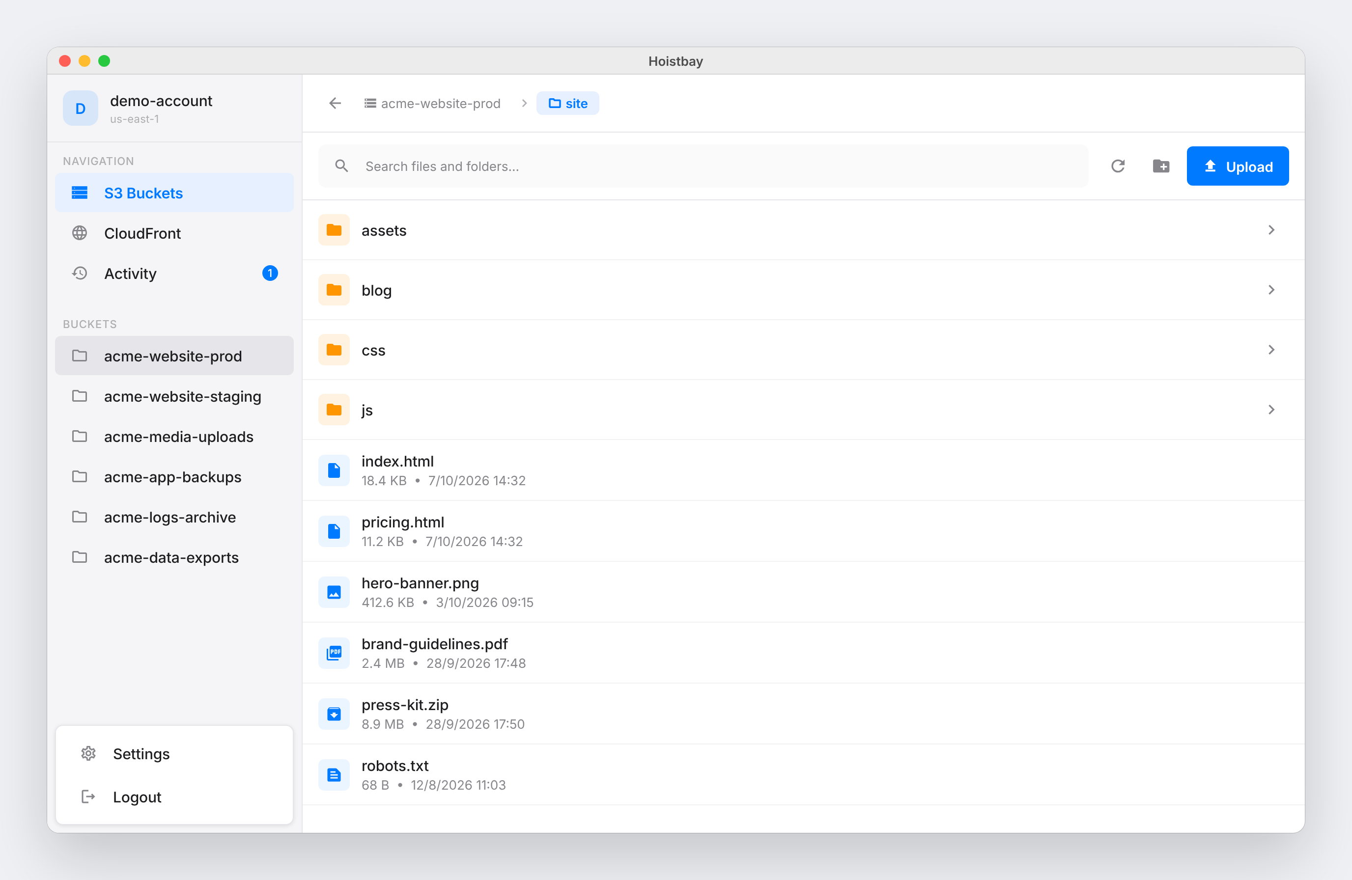
Task: Click the 'index.html' file name
Action: [397, 462]
